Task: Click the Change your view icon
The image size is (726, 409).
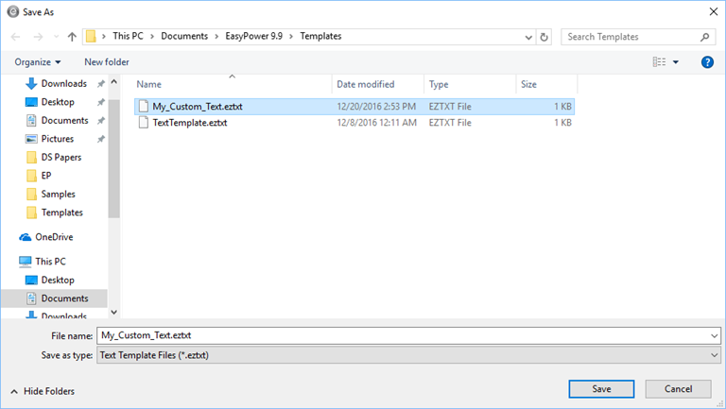Action: 659,62
